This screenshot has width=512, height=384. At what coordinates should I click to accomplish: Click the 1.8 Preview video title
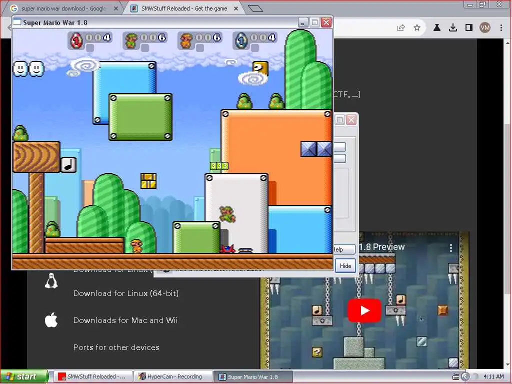coord(381,247)
